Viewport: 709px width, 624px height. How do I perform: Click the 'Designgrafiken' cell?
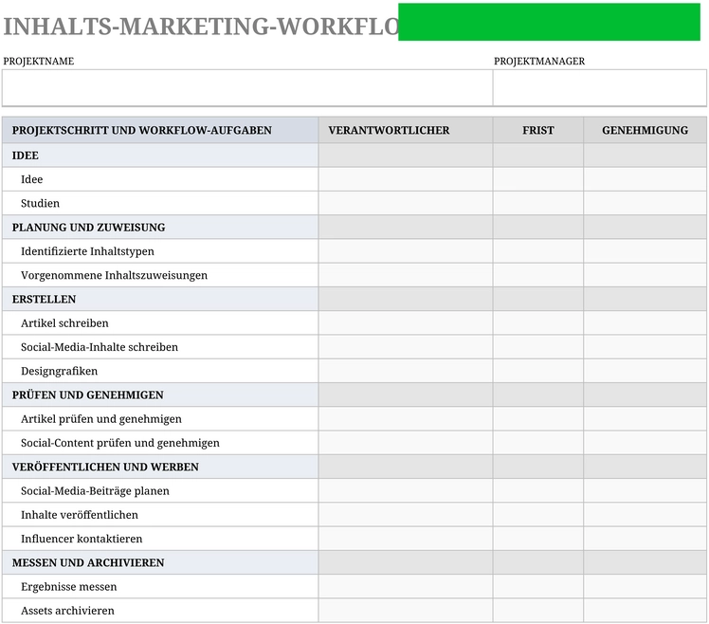click(x=160, y=372)
